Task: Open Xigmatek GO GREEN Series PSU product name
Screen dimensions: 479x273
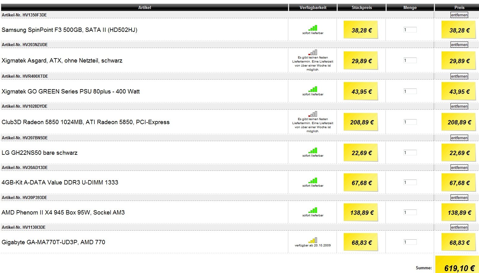Action: pos(71,91)
